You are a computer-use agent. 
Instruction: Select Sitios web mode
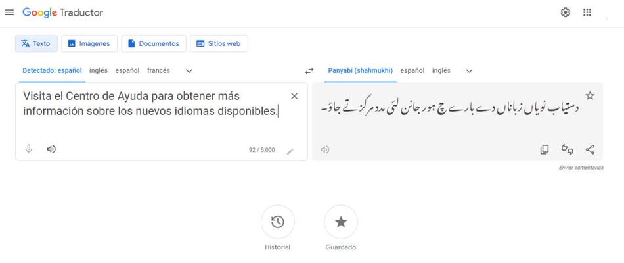(x=219, y=44)
